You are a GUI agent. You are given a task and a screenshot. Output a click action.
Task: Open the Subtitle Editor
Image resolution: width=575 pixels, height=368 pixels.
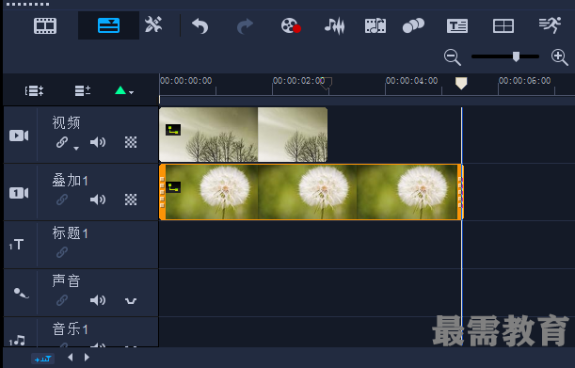coord(457,26)
